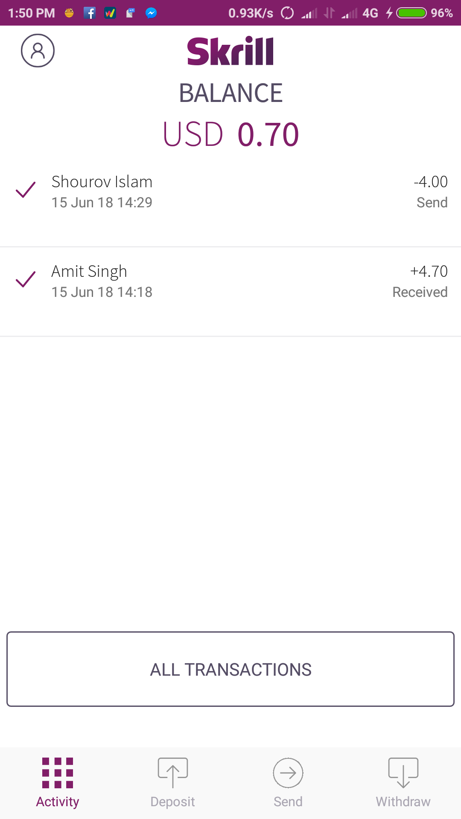Switch to the Activity tab label
Image resolution: width=461 pixels, height=819 pixels.
58,802
